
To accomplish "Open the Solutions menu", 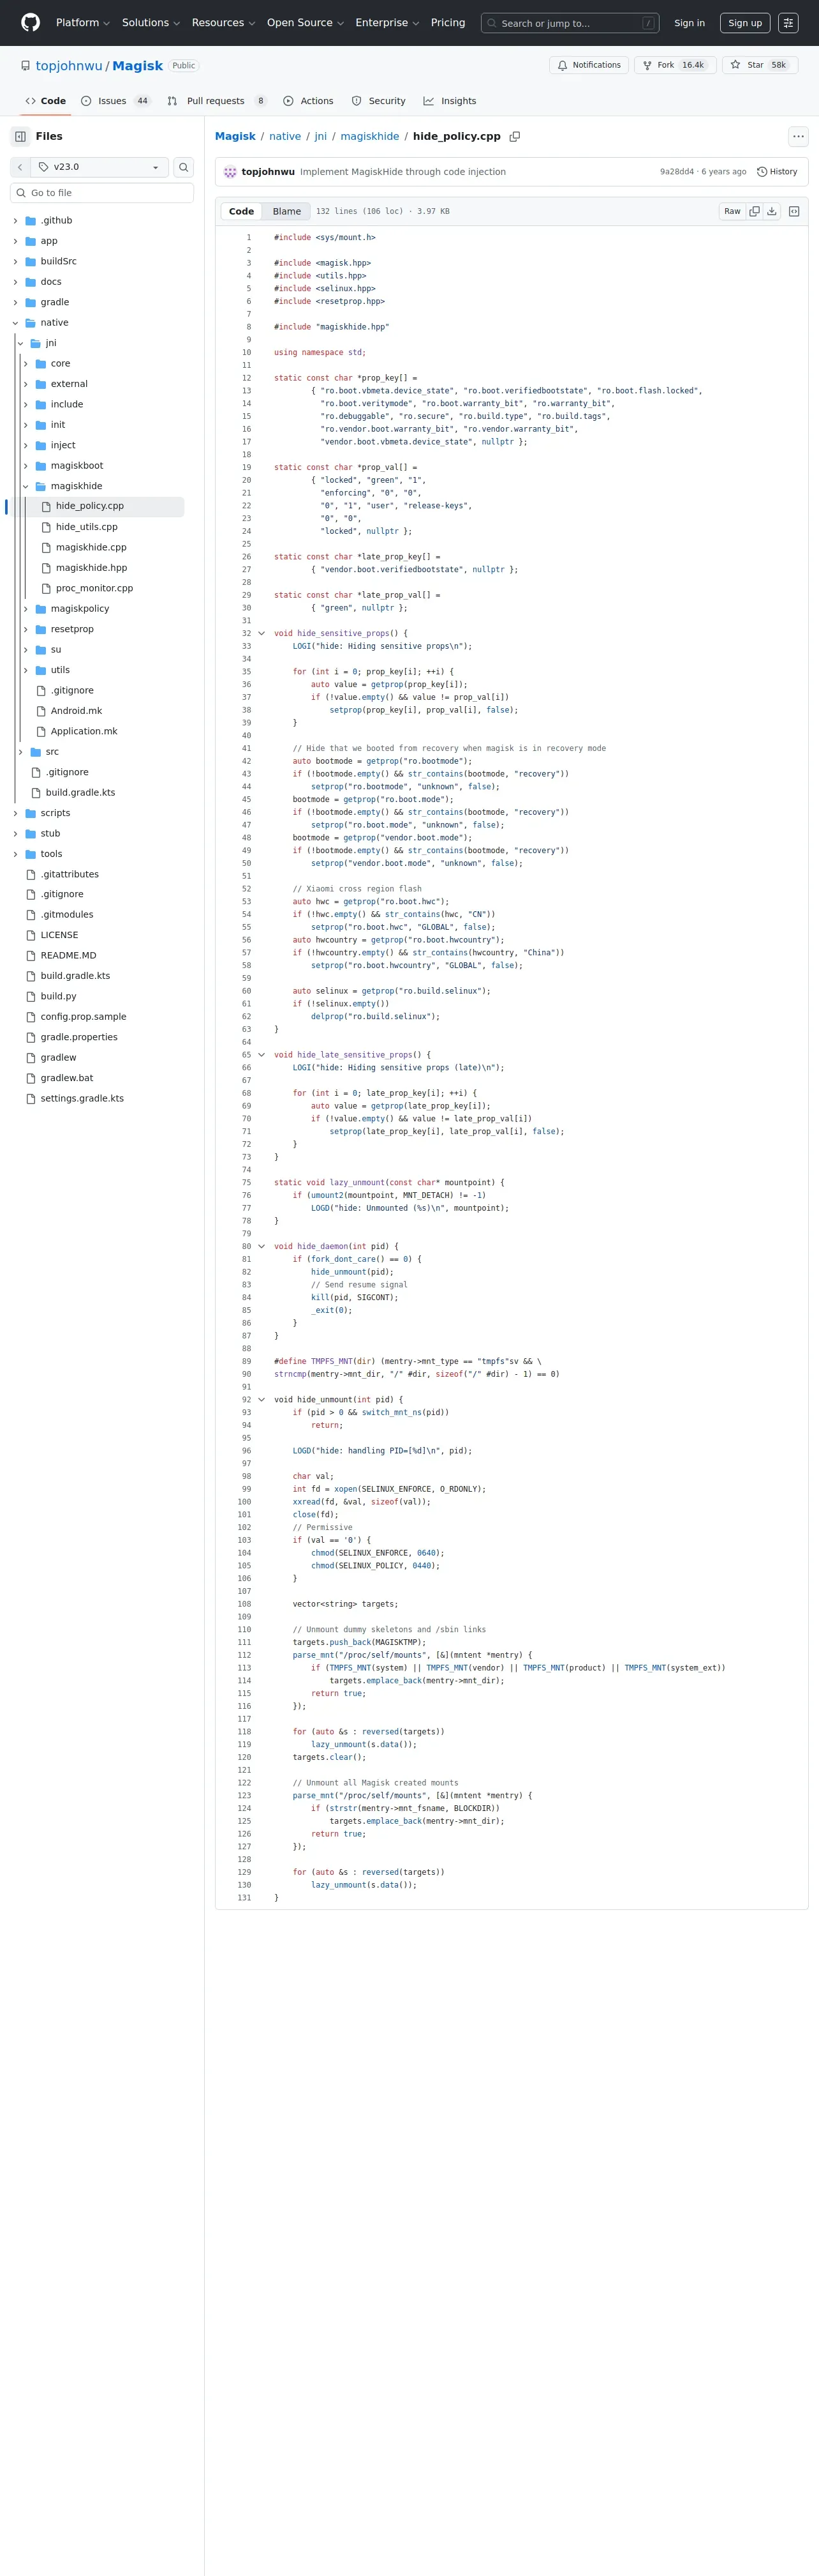I will tap(151, 23).
